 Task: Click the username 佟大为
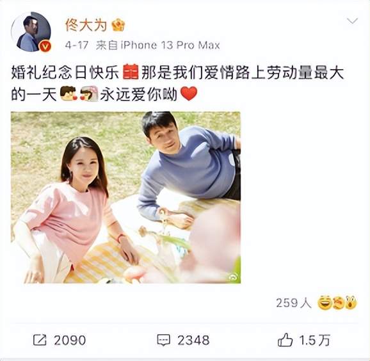tap(86, 25)
